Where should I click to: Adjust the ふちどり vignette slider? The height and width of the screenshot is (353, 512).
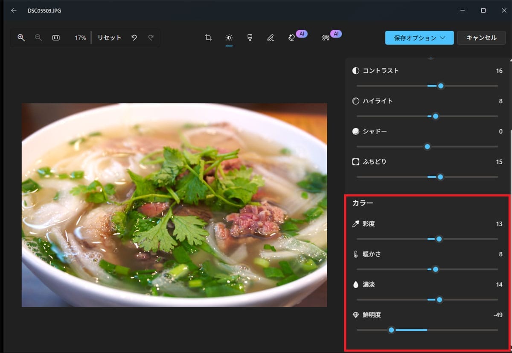(x=440, y=176)
